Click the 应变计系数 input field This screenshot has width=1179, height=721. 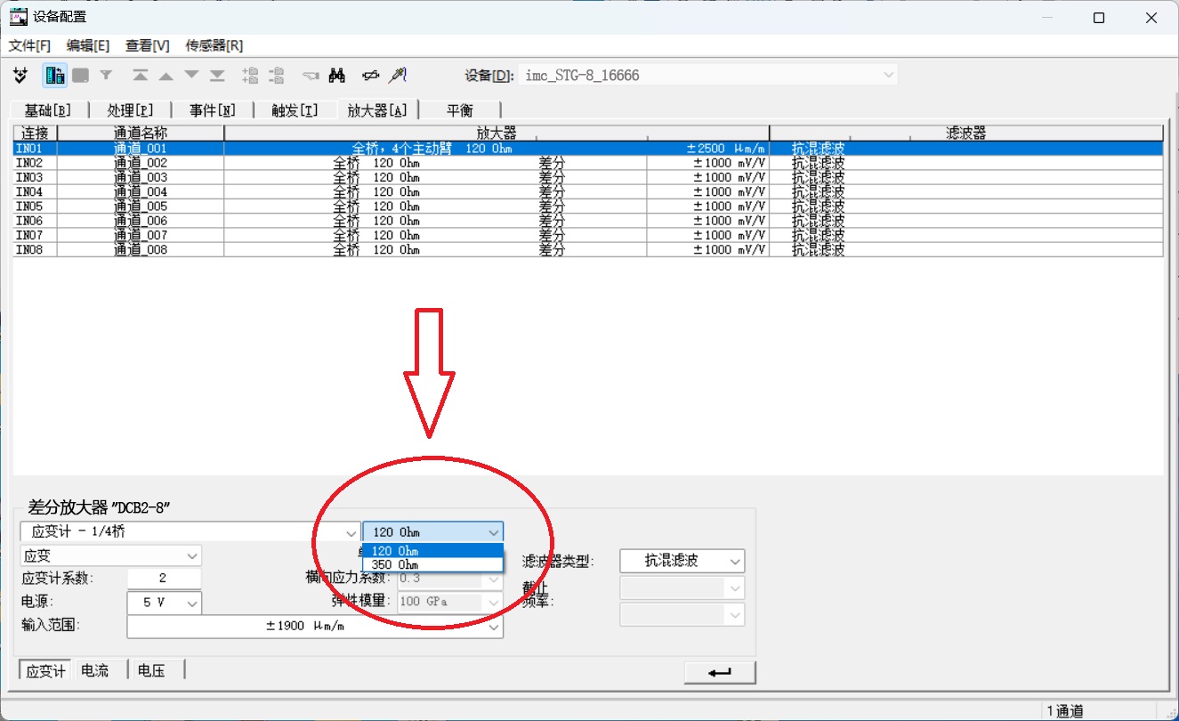pos(163,578)
